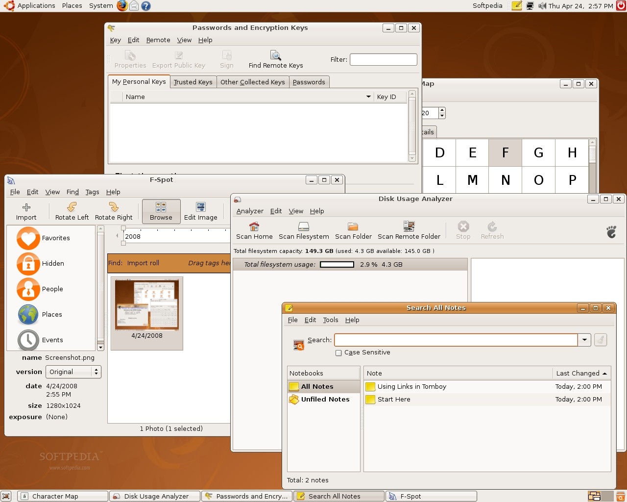The height and width of the screenshot is (502, 627).
Task: Toggle Browse mode in F-Spot
Action: [x=161, y=212]
